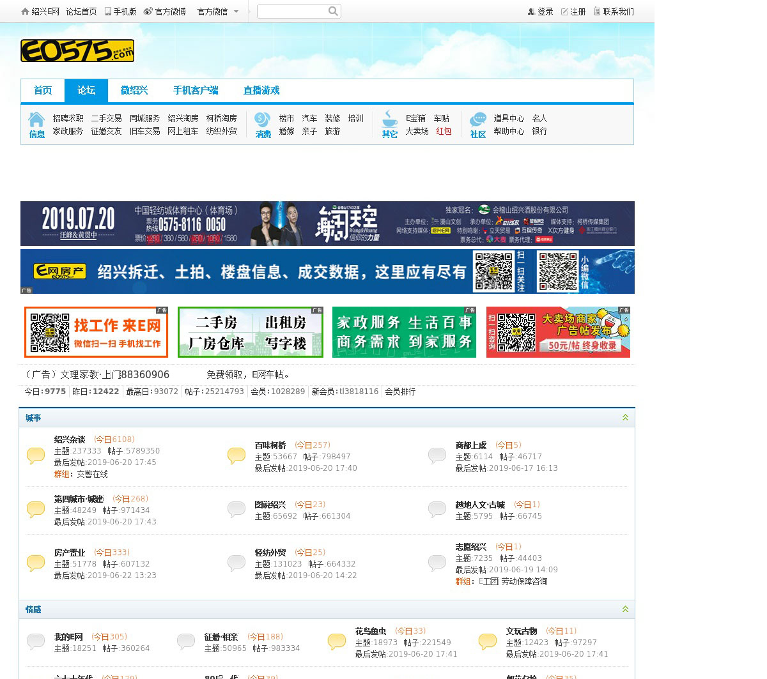Open the 手机客户端 tab

pos(195,91)
